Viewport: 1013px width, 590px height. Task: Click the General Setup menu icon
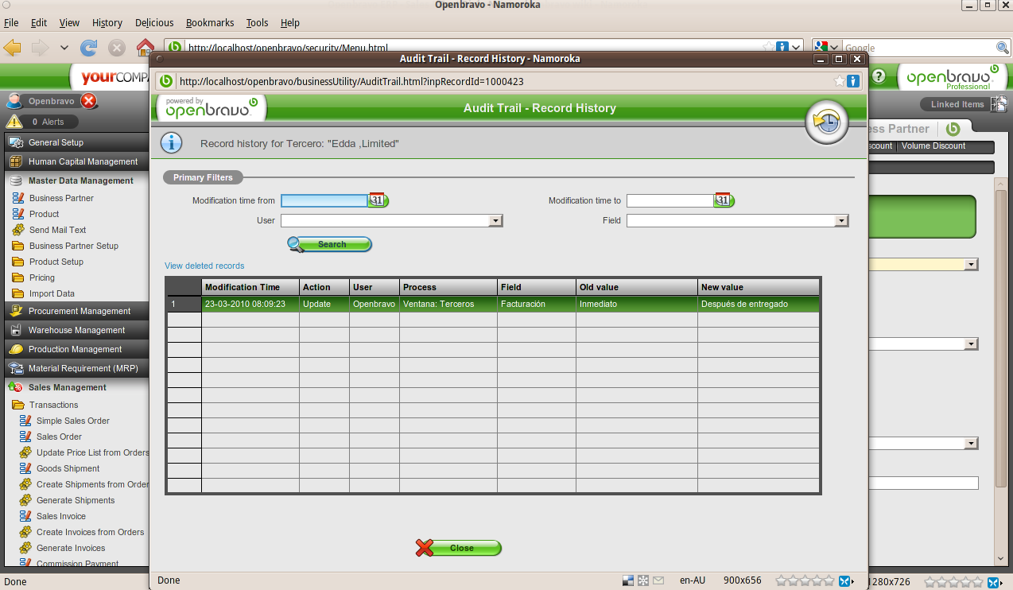(16, 142)
